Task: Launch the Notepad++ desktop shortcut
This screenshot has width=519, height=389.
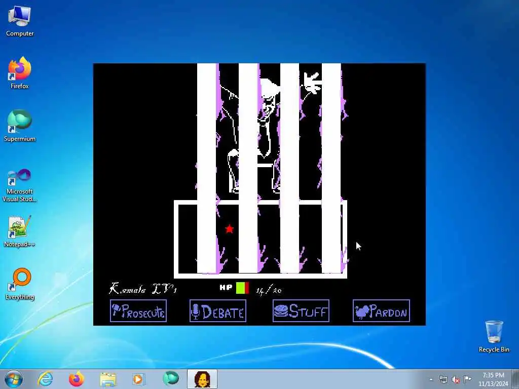Action: pos(20,231)
